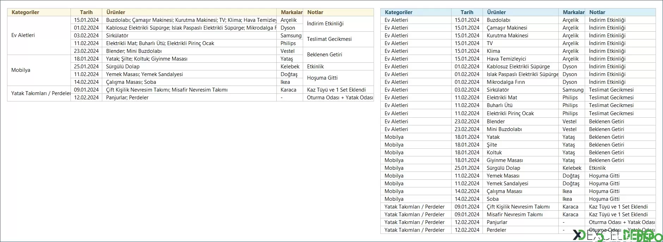Viewport: 663px width, 242px height.
Task: Click the Hava Temizleyici cell in right table
Action: pyautogui.click(x=521, y=59)
